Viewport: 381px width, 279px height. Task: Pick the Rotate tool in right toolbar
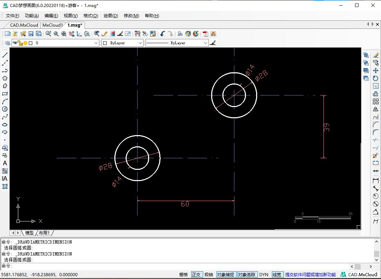pyautogui.click(x=376, y=78)
